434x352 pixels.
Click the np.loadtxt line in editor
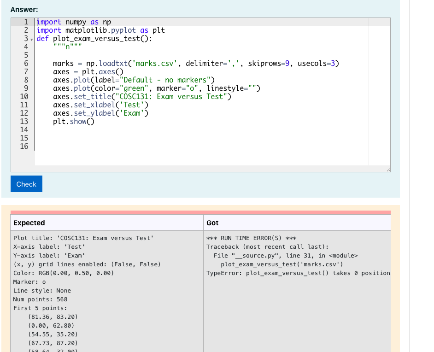196,64
